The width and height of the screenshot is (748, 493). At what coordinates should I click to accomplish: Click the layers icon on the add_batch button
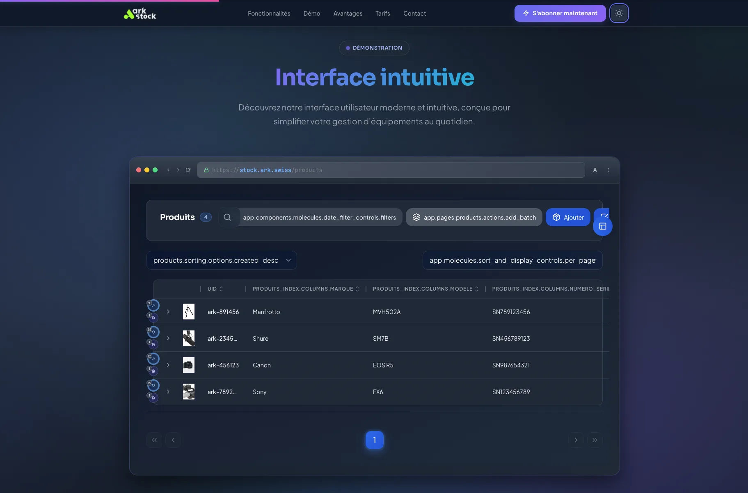(x=417, y=217)
